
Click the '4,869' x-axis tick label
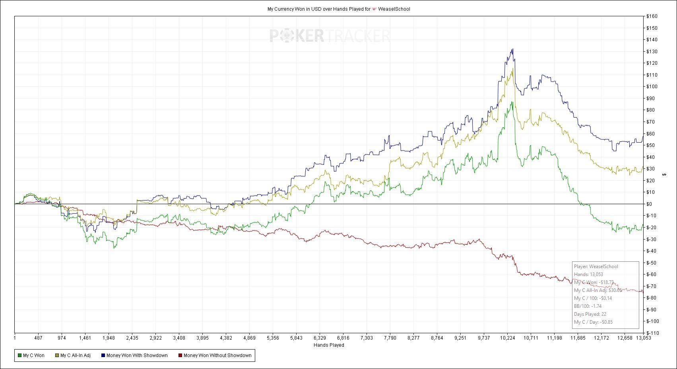point(249,338)
